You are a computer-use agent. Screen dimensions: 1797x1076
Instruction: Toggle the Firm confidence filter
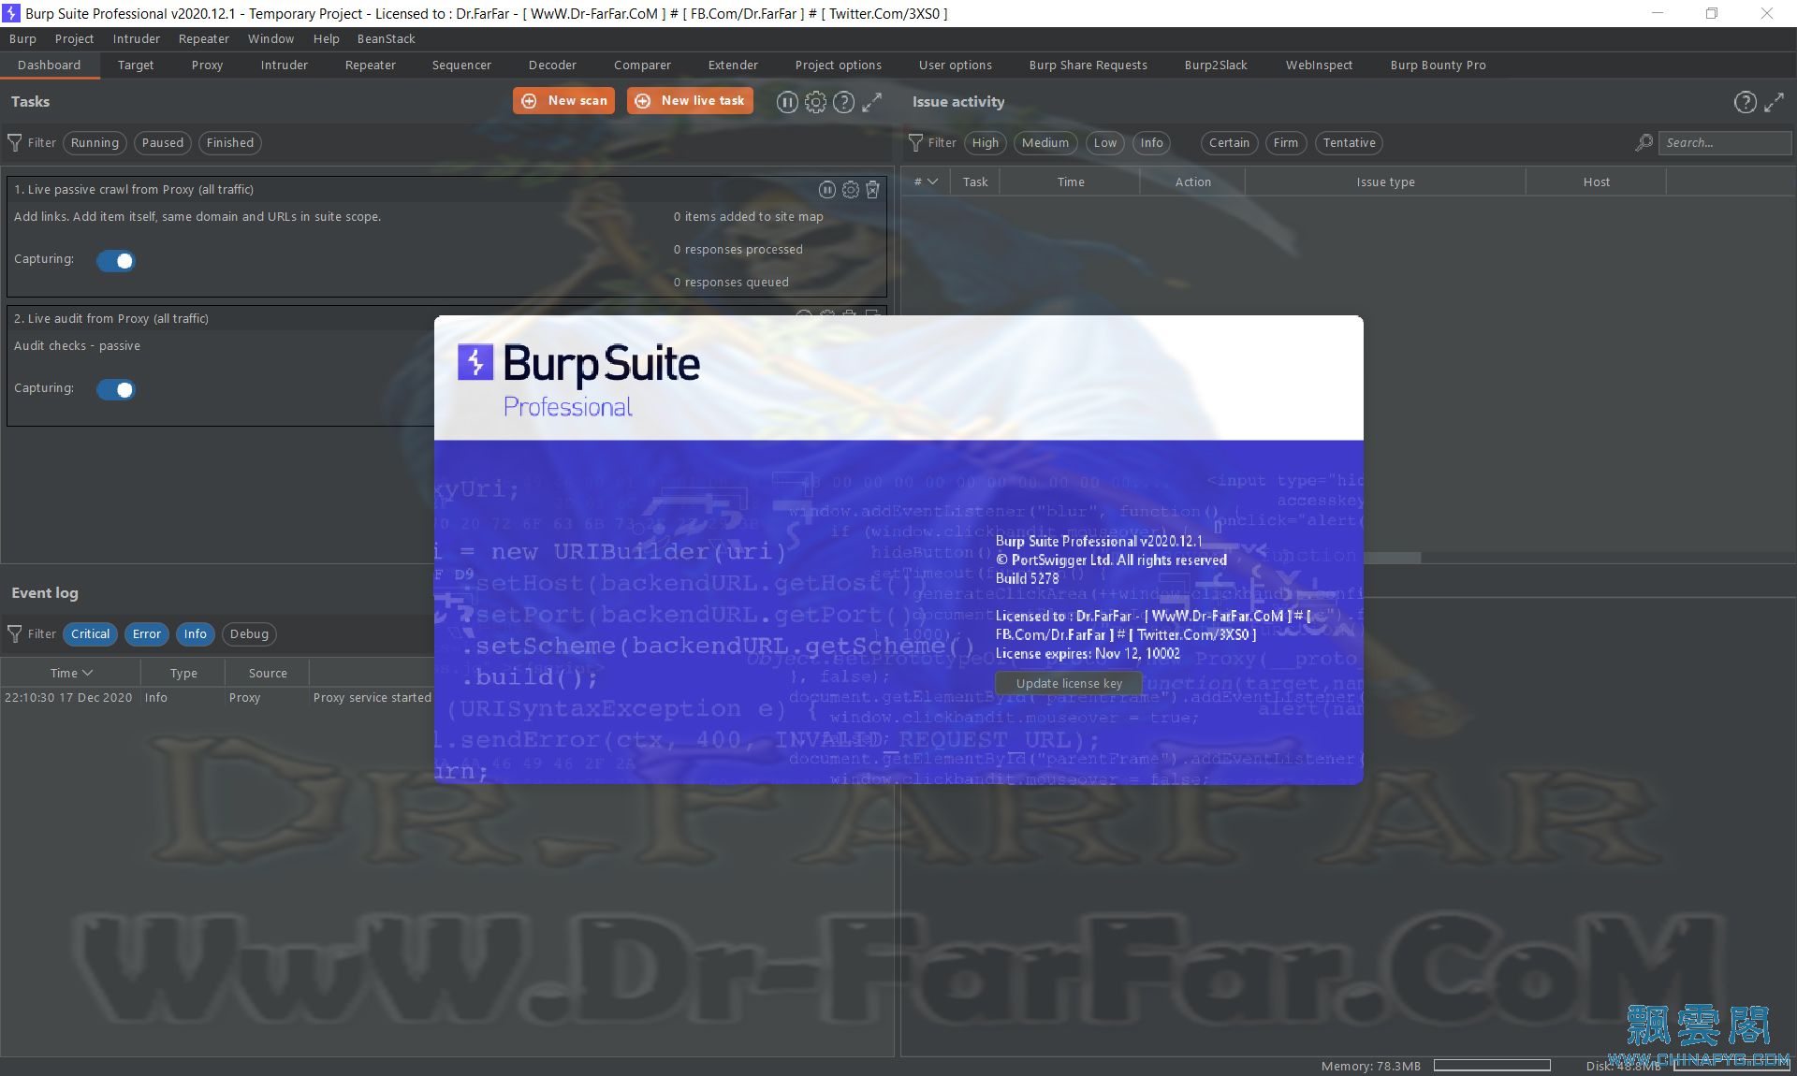(x=1286, y=143)
